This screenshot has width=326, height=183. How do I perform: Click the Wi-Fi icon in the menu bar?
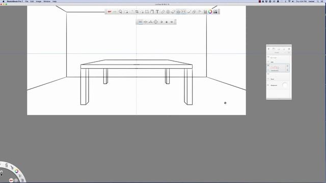click(x=289, y=1)
